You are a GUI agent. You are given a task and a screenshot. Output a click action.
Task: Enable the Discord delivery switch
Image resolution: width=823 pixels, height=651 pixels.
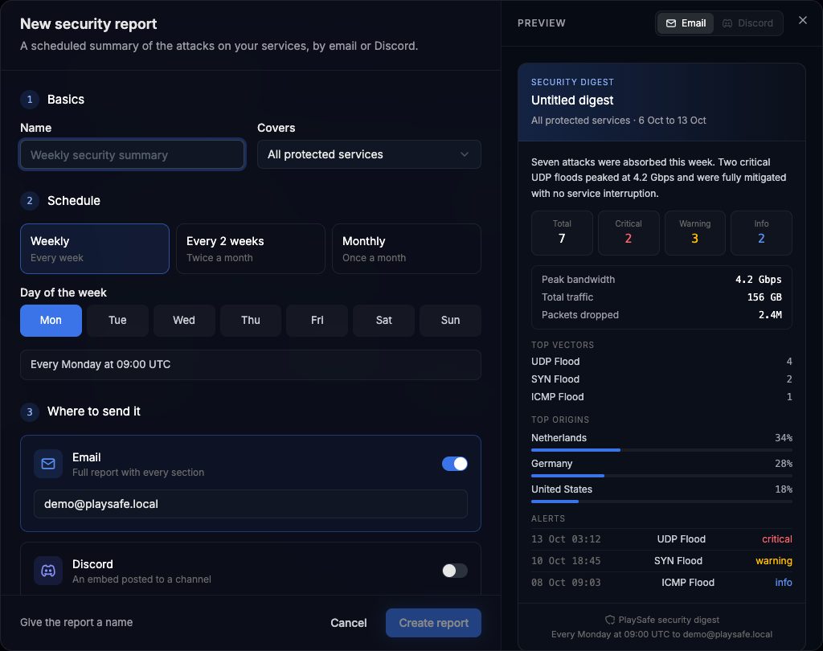[455, 571]
